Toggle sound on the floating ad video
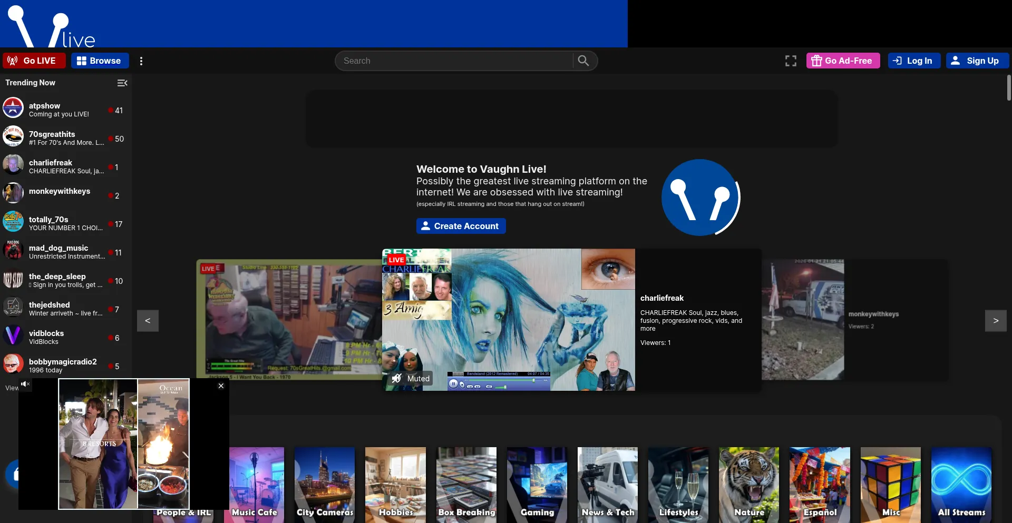The height and width of the screenshot is (523, 1012). pyautogui.click(x=25, y=384)
